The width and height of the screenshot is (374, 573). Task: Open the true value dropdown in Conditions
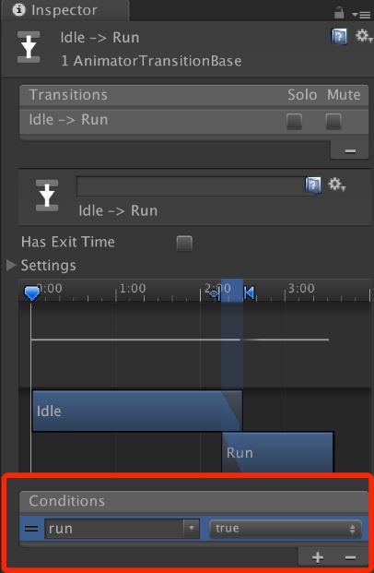pos(286,529)
